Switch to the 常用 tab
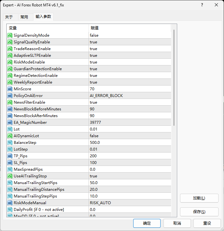The width and height of the screenshot is (224, 231). coord(24,17)
